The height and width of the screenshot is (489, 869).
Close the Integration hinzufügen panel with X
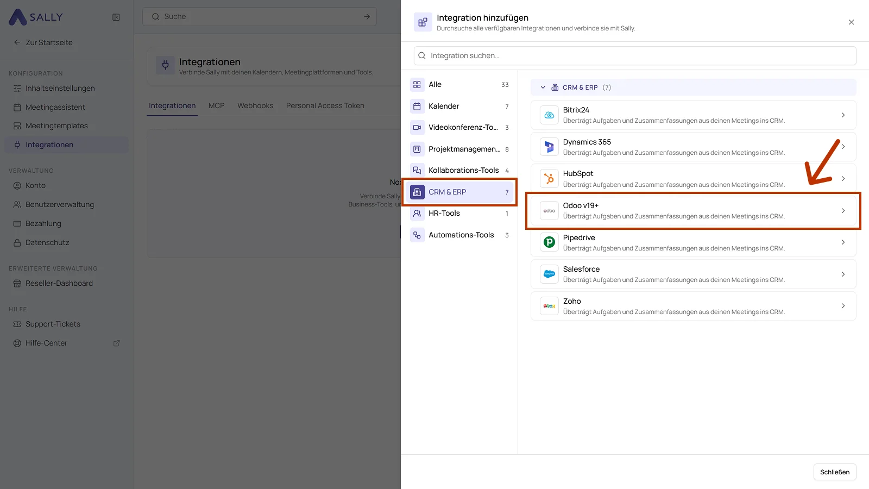tap(851, 22)
